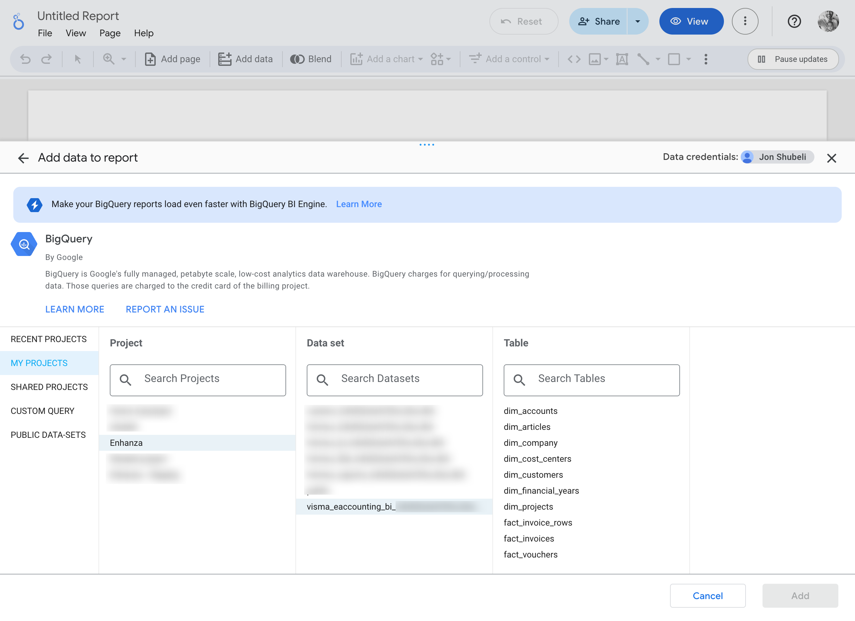Click the Add page icon
The height and width of the screenshot is (621, 855).
(151, 59)
